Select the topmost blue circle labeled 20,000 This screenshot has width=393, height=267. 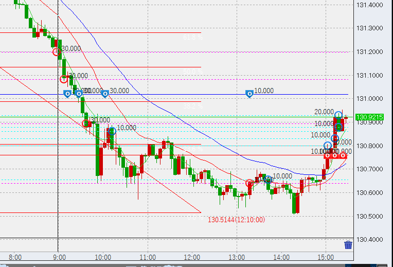(x=338, y=115)
